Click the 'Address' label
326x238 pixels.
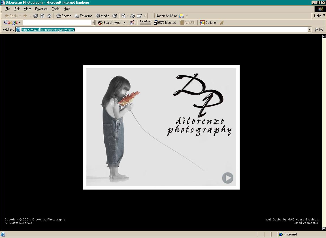coord(8,29)
